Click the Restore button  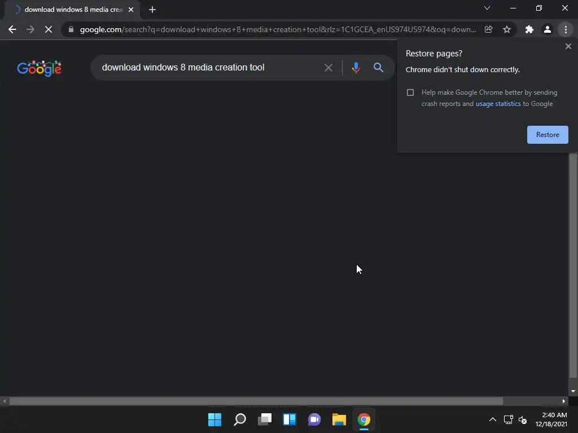(548, 135)
